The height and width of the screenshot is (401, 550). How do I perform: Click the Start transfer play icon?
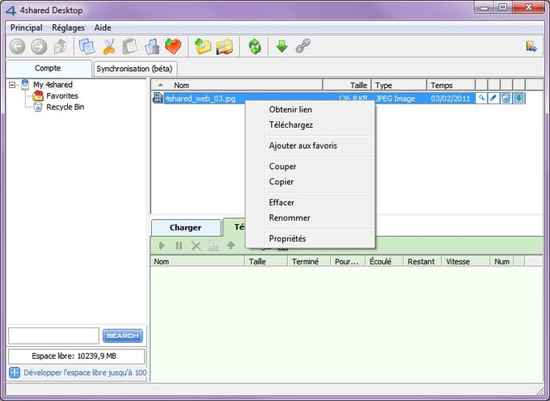(162, 245)
